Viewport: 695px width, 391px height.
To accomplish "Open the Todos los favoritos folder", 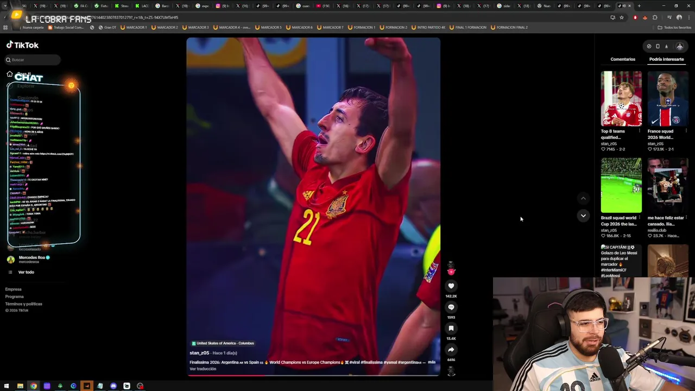I will click(x=674, y=27).
